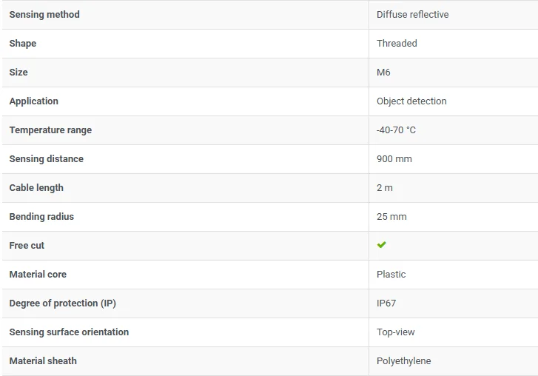538x376 pixels.
Task: Select the Plastic material core value
Action: [x=391, y=274]
